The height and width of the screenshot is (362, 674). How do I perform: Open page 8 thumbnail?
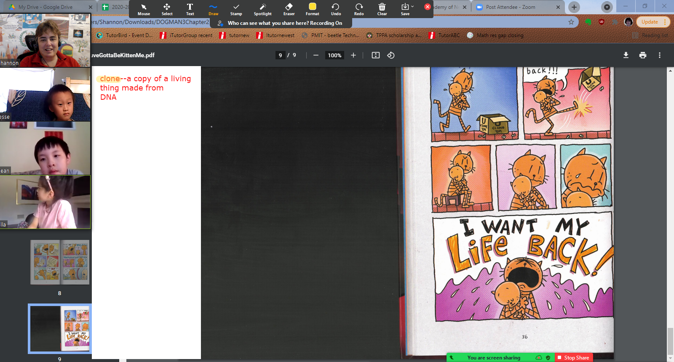pos(60,262)
